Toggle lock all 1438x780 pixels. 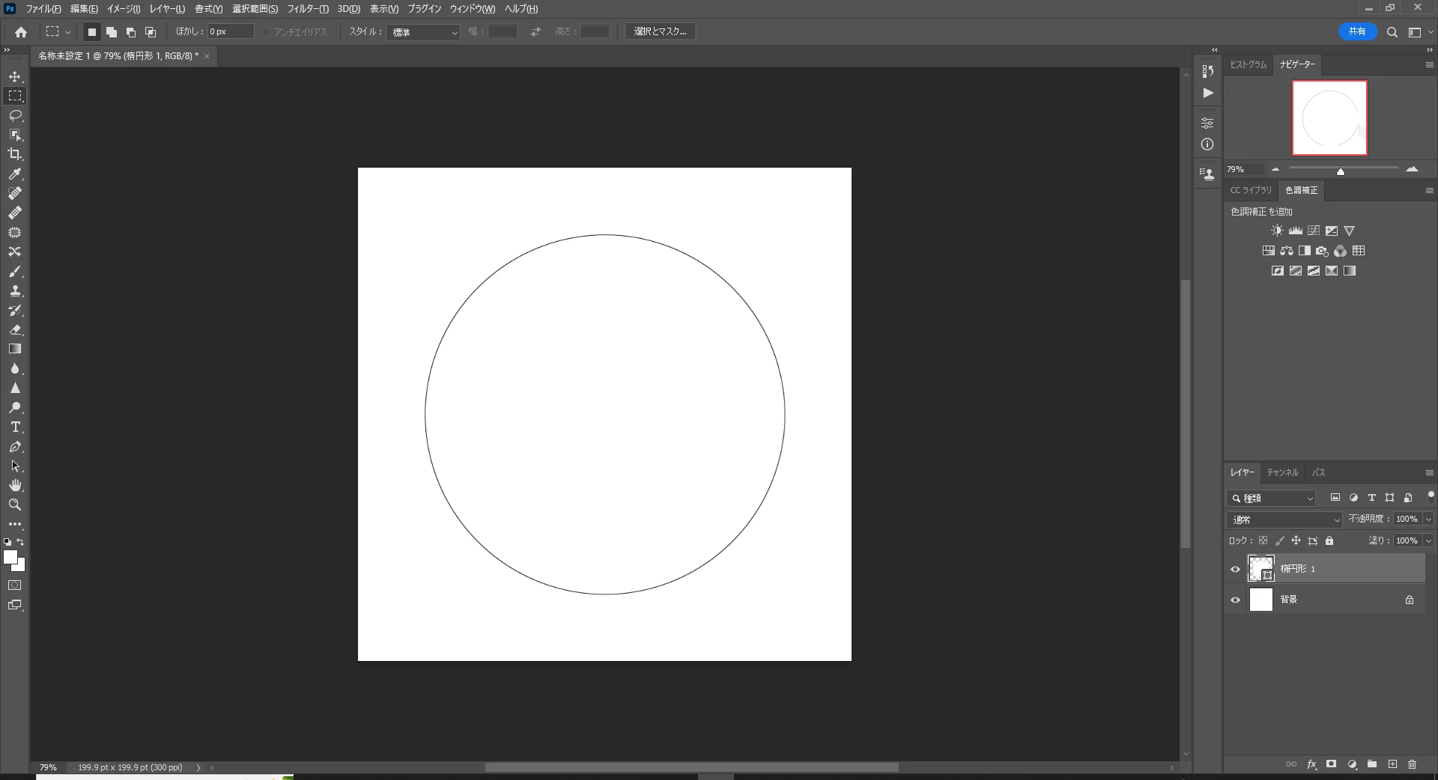tap(1329, 540)
